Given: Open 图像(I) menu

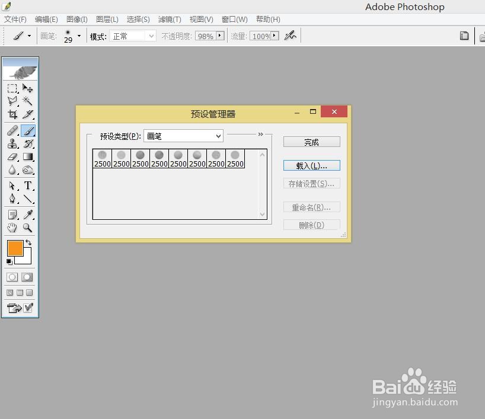Looking at the screenshot, I should pos(77,20).
